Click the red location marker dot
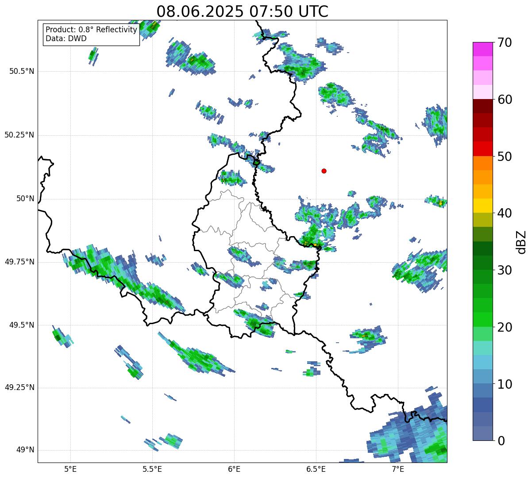Viewport: 532px width, 478px height. coord(324,171)
